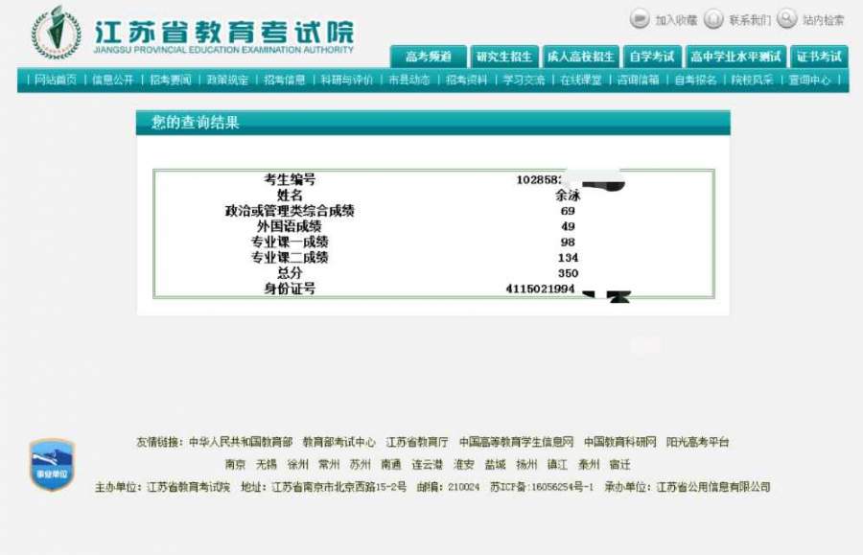The height and width of the screenshot is (555, 863).
Task: Open the 江苏省教育厅 link
Action: 417,442
